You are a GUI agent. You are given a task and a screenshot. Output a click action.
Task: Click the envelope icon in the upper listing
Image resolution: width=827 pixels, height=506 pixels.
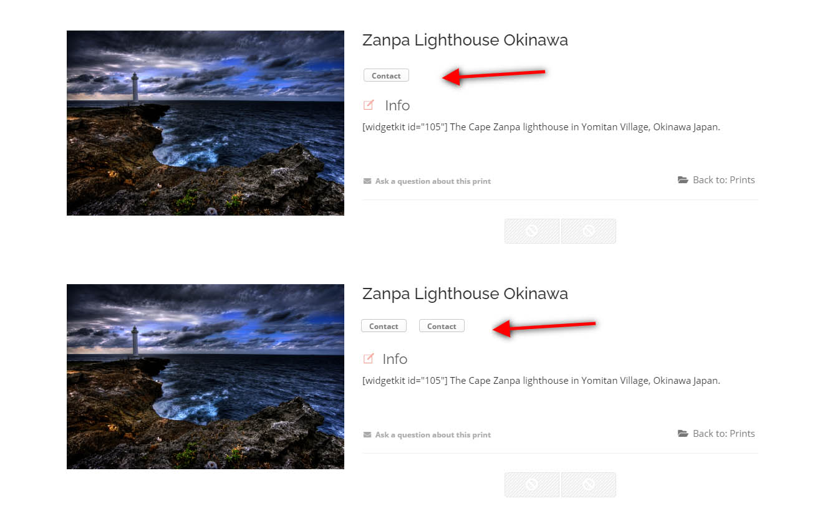tap(367, 181)
